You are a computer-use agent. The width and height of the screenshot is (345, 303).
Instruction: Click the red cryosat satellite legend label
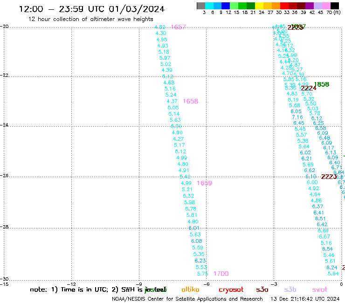(231, 290)
